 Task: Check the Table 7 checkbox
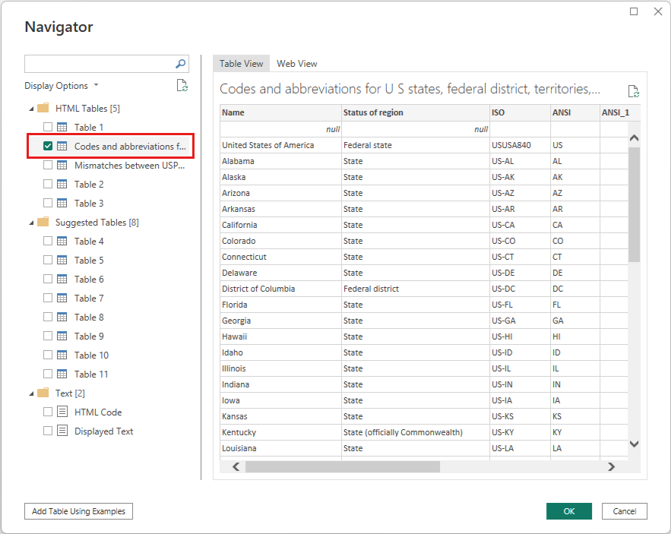click(x=48, y=298)
